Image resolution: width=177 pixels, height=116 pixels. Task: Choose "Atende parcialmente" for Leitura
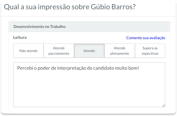click(x=59, y=51)
